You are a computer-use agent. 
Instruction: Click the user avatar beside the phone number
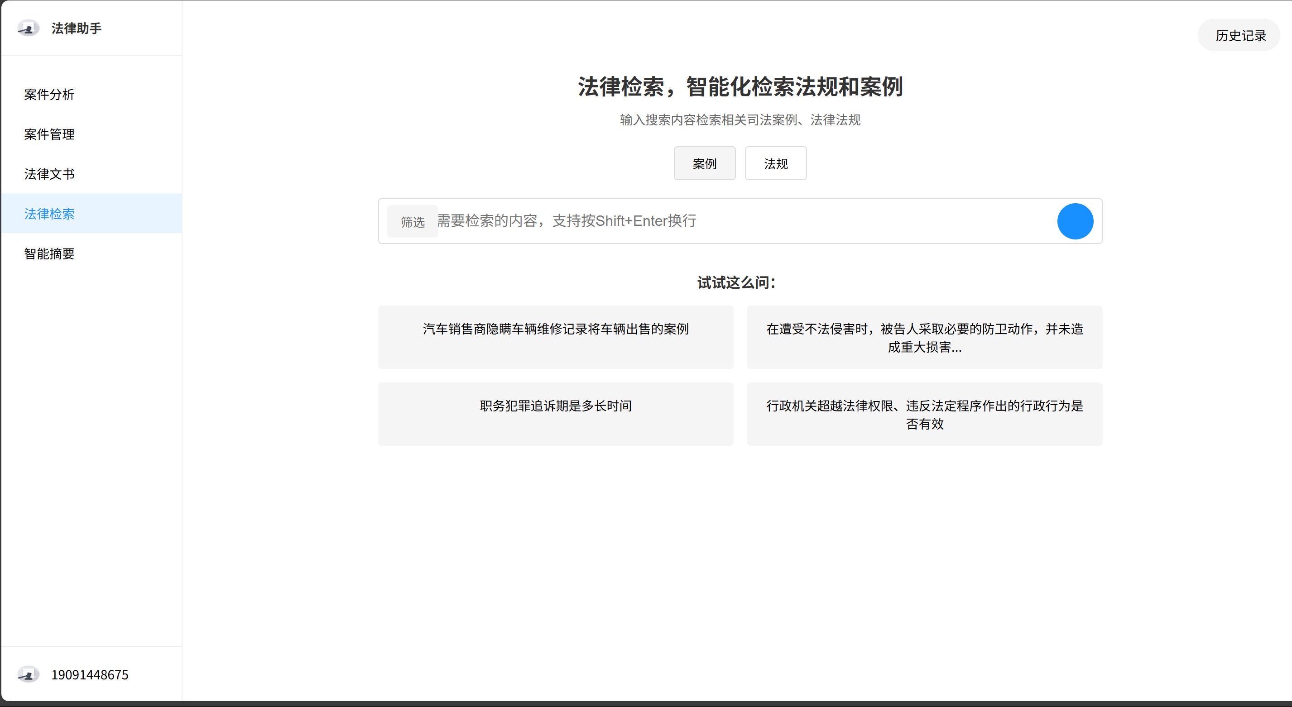click(x=28, y=674)
